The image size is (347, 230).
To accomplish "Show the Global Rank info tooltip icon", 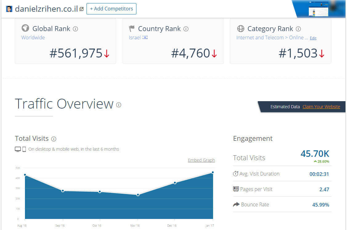I will 75,29.
